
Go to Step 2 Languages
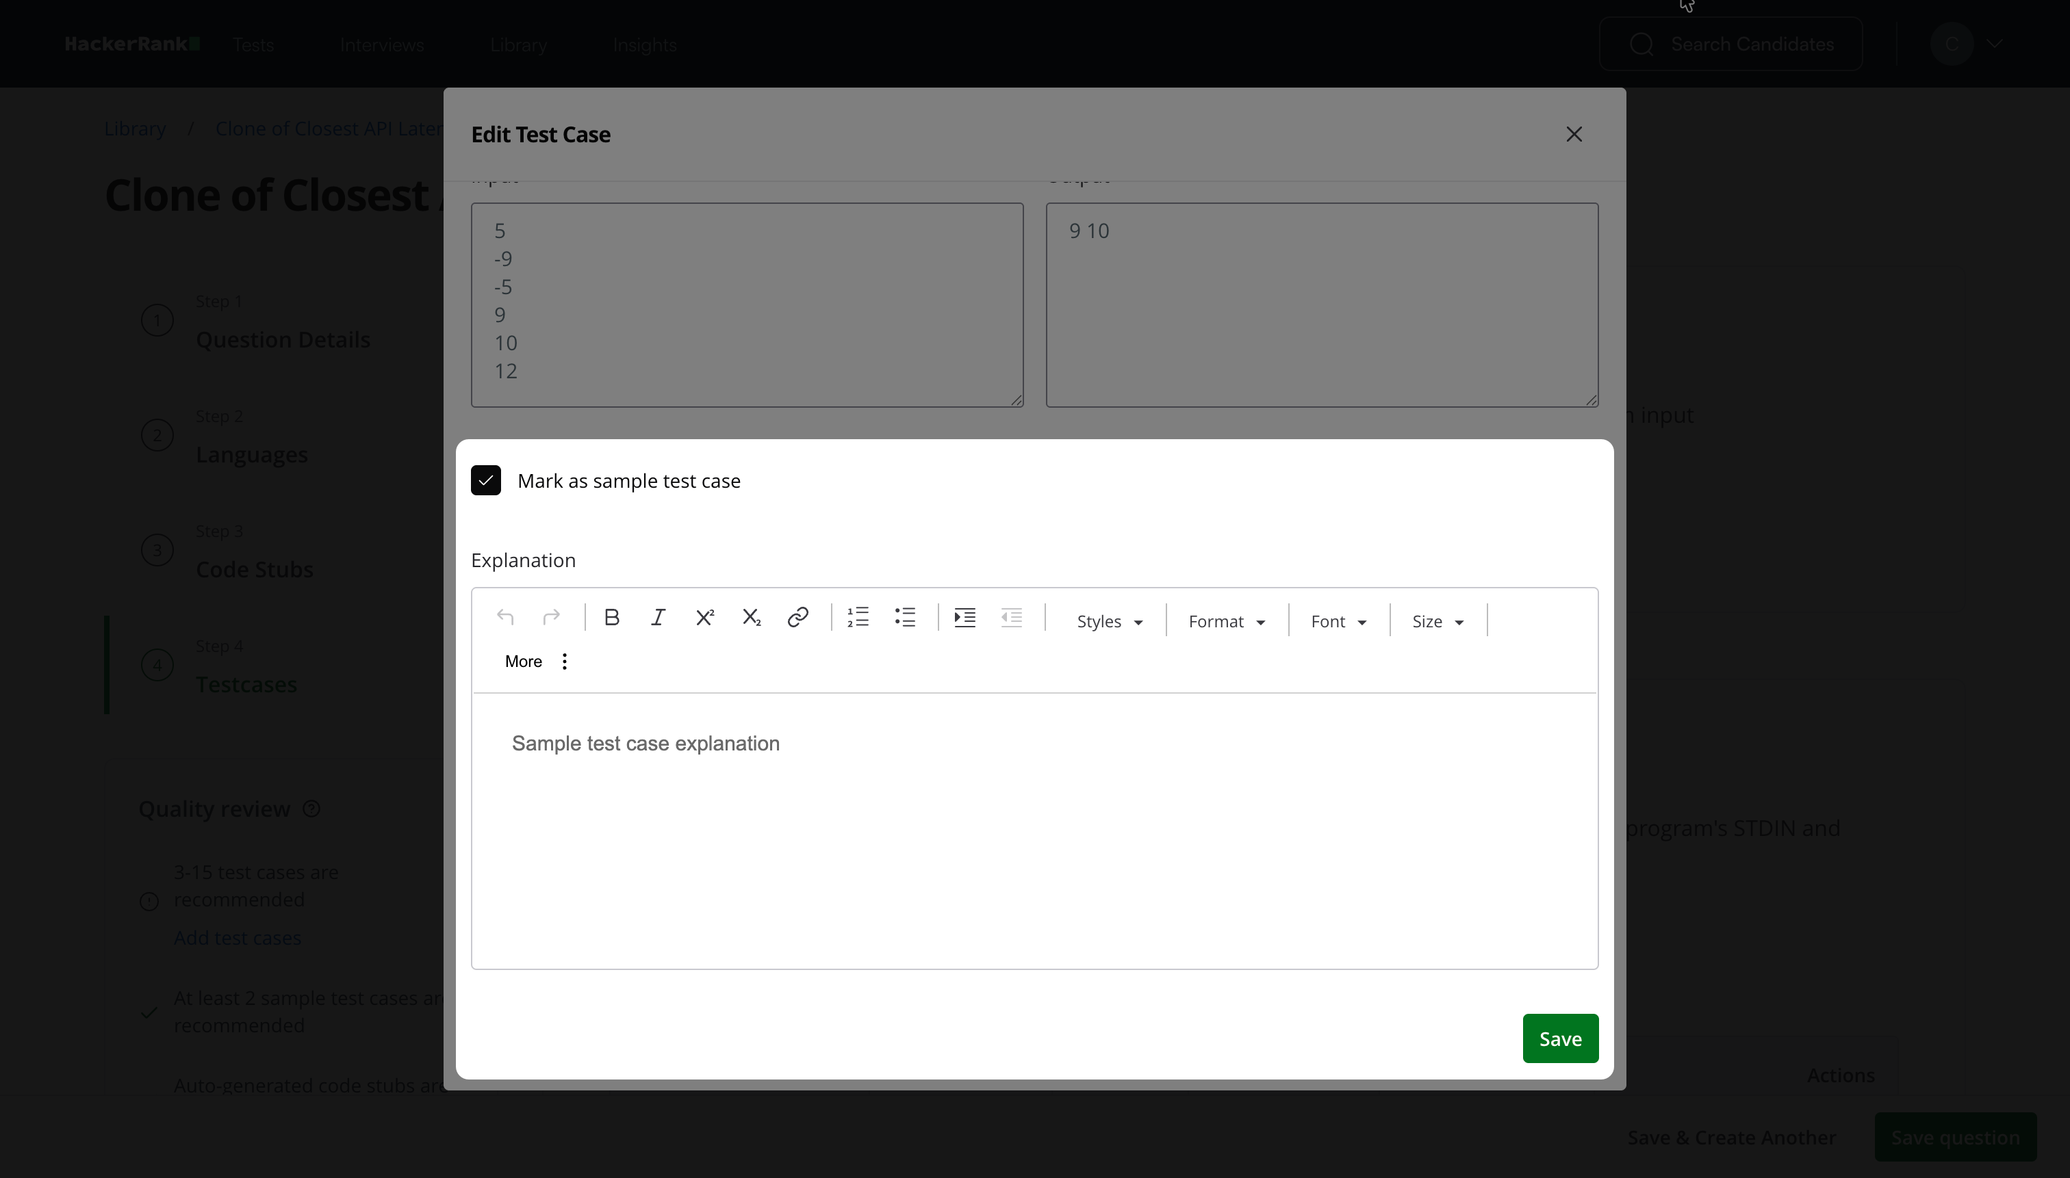click(225, 437)
